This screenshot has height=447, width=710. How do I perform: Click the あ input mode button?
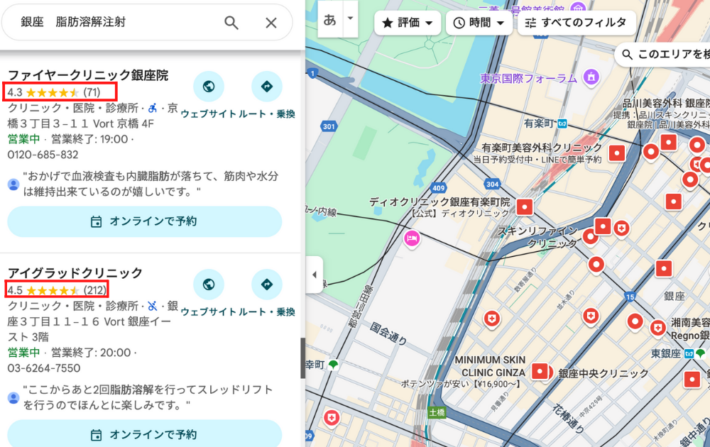pos(330,19)
